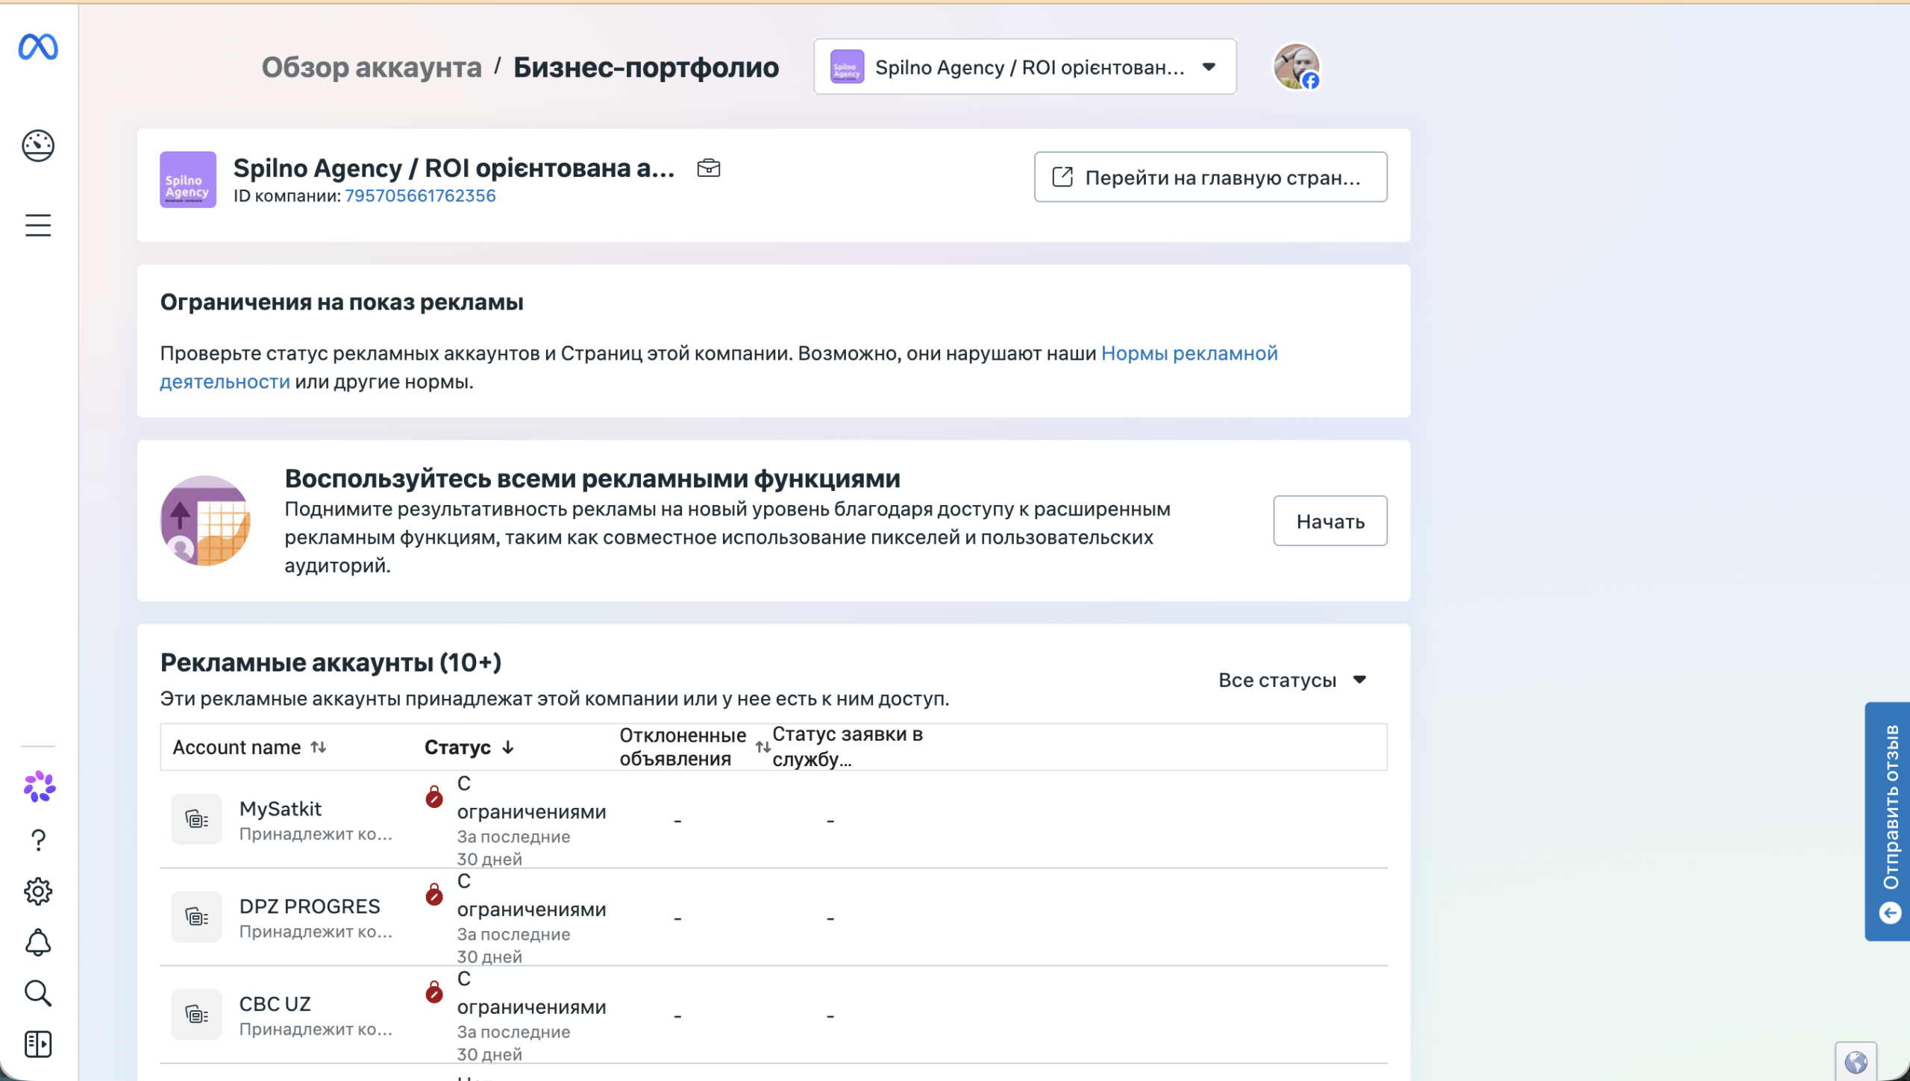Click the CBC UZ ad account icon

pyautogui.click(x=196, y=1015)
